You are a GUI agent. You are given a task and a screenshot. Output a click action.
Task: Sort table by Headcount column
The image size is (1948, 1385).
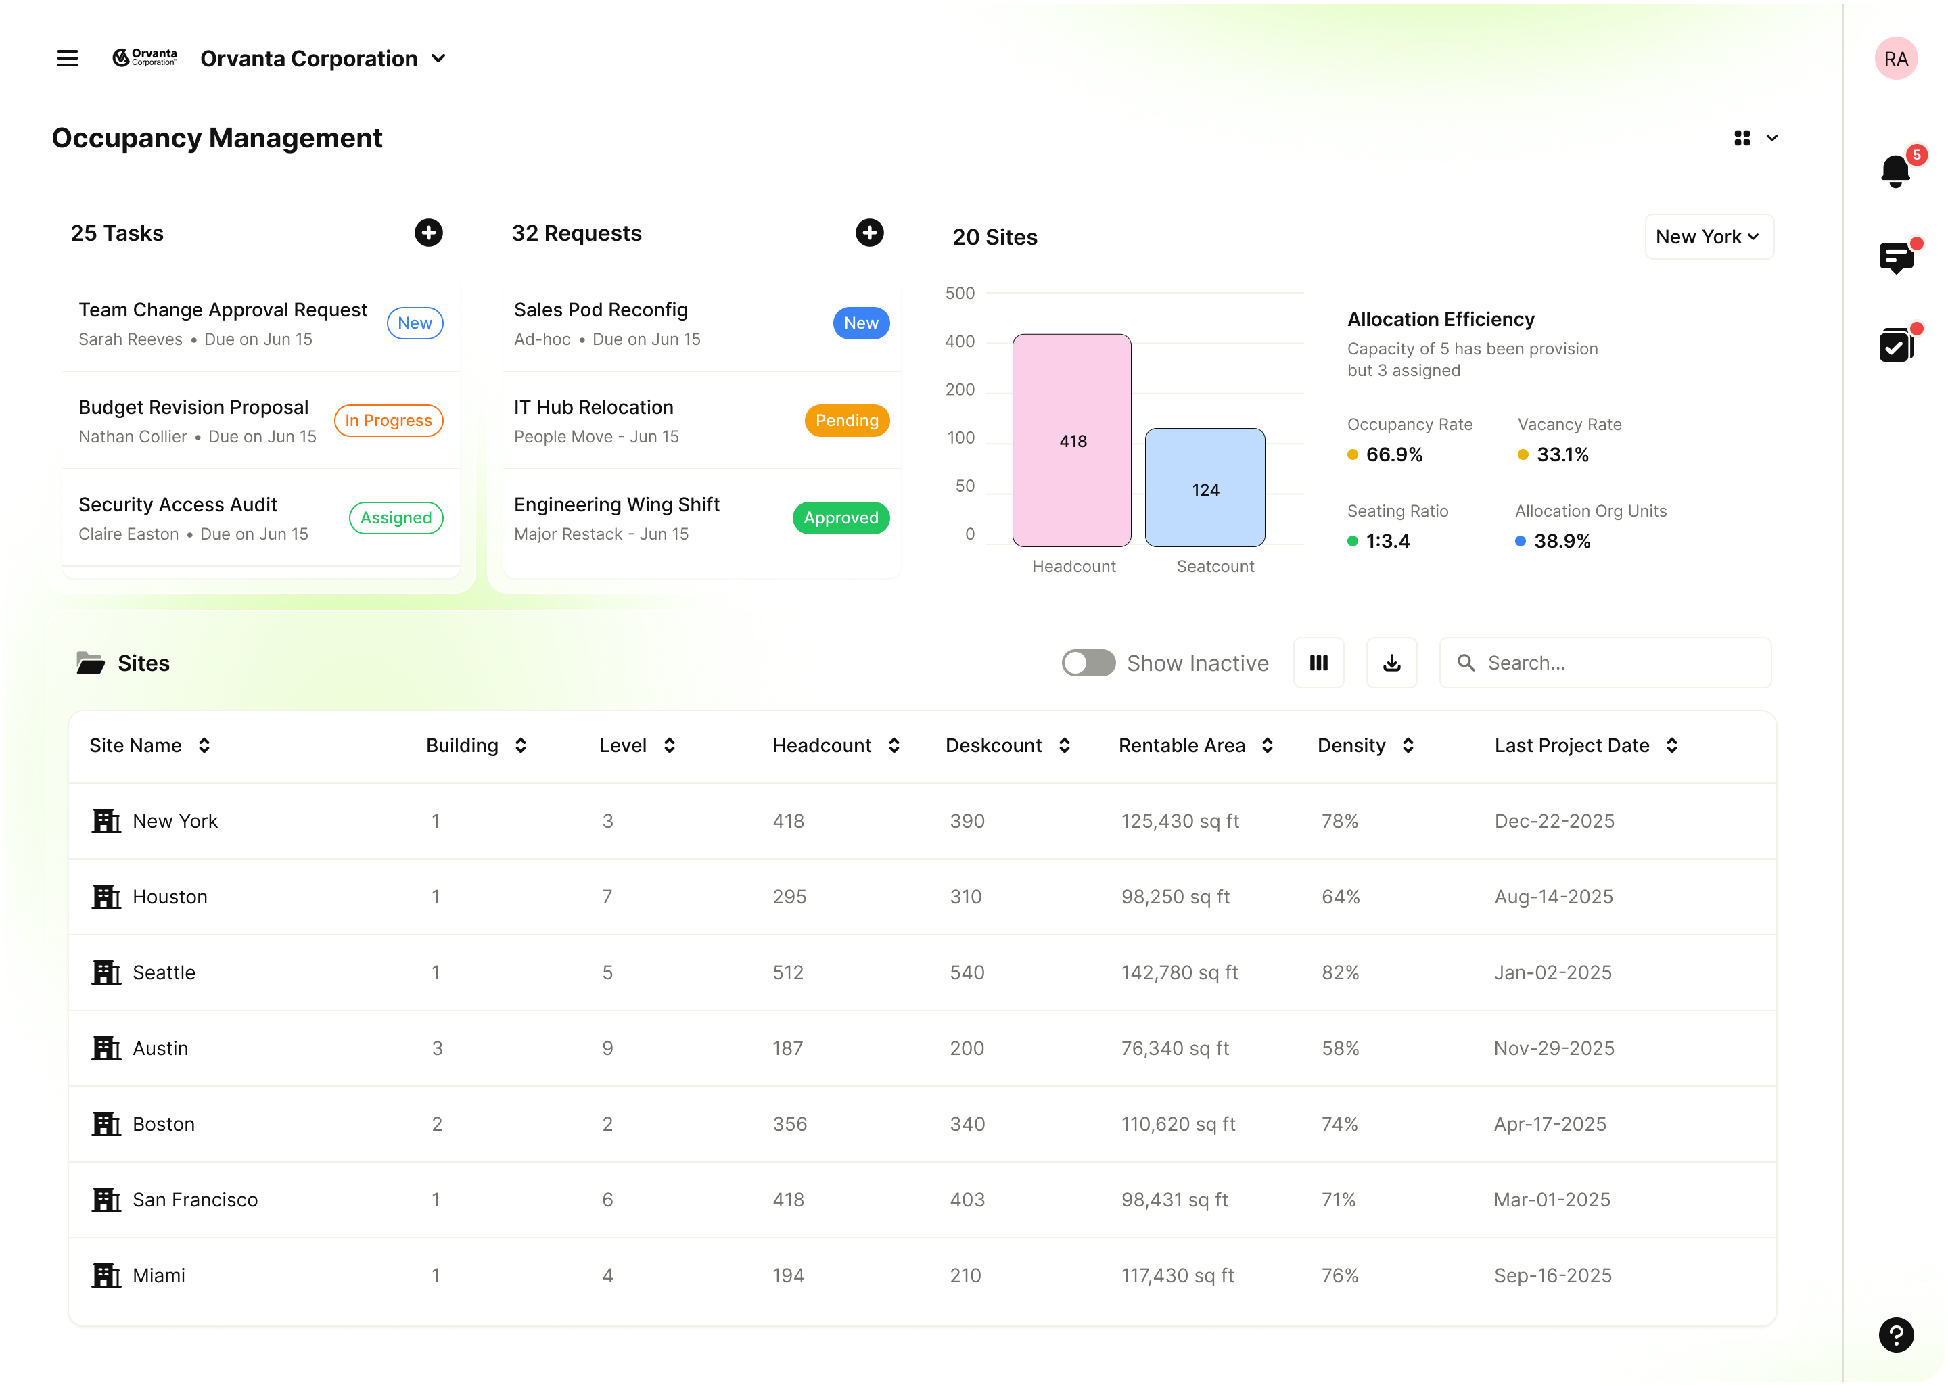click(893, 745)
